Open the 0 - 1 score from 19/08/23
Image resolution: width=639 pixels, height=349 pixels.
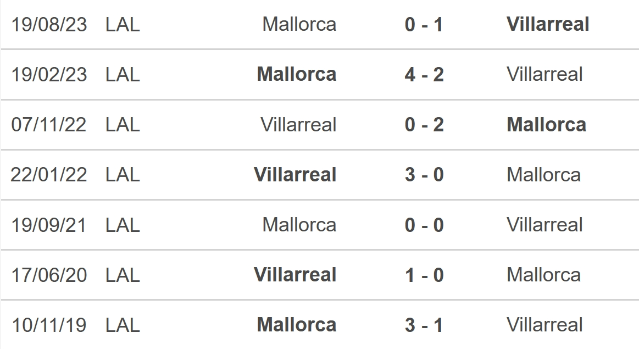pyautogui.click(x=424, y=25)
